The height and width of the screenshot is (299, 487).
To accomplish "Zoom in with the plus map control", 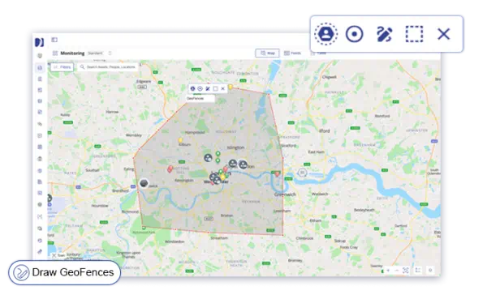I will [x=388, y=271].
